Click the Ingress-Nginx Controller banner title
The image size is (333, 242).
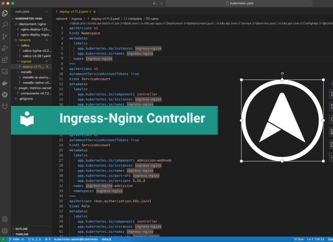tap(132, 118)
